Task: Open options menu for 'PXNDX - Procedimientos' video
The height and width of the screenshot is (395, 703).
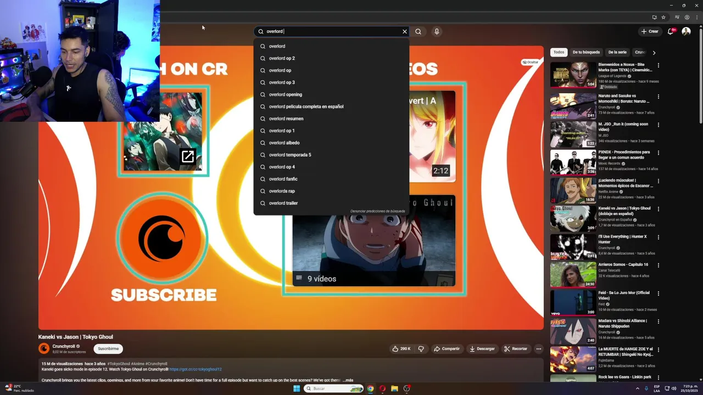Action: tap(658, 153)
